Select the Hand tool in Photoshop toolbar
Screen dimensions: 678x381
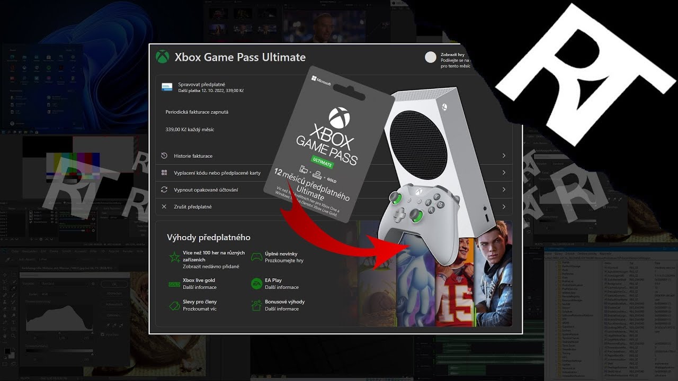(5, 336)
